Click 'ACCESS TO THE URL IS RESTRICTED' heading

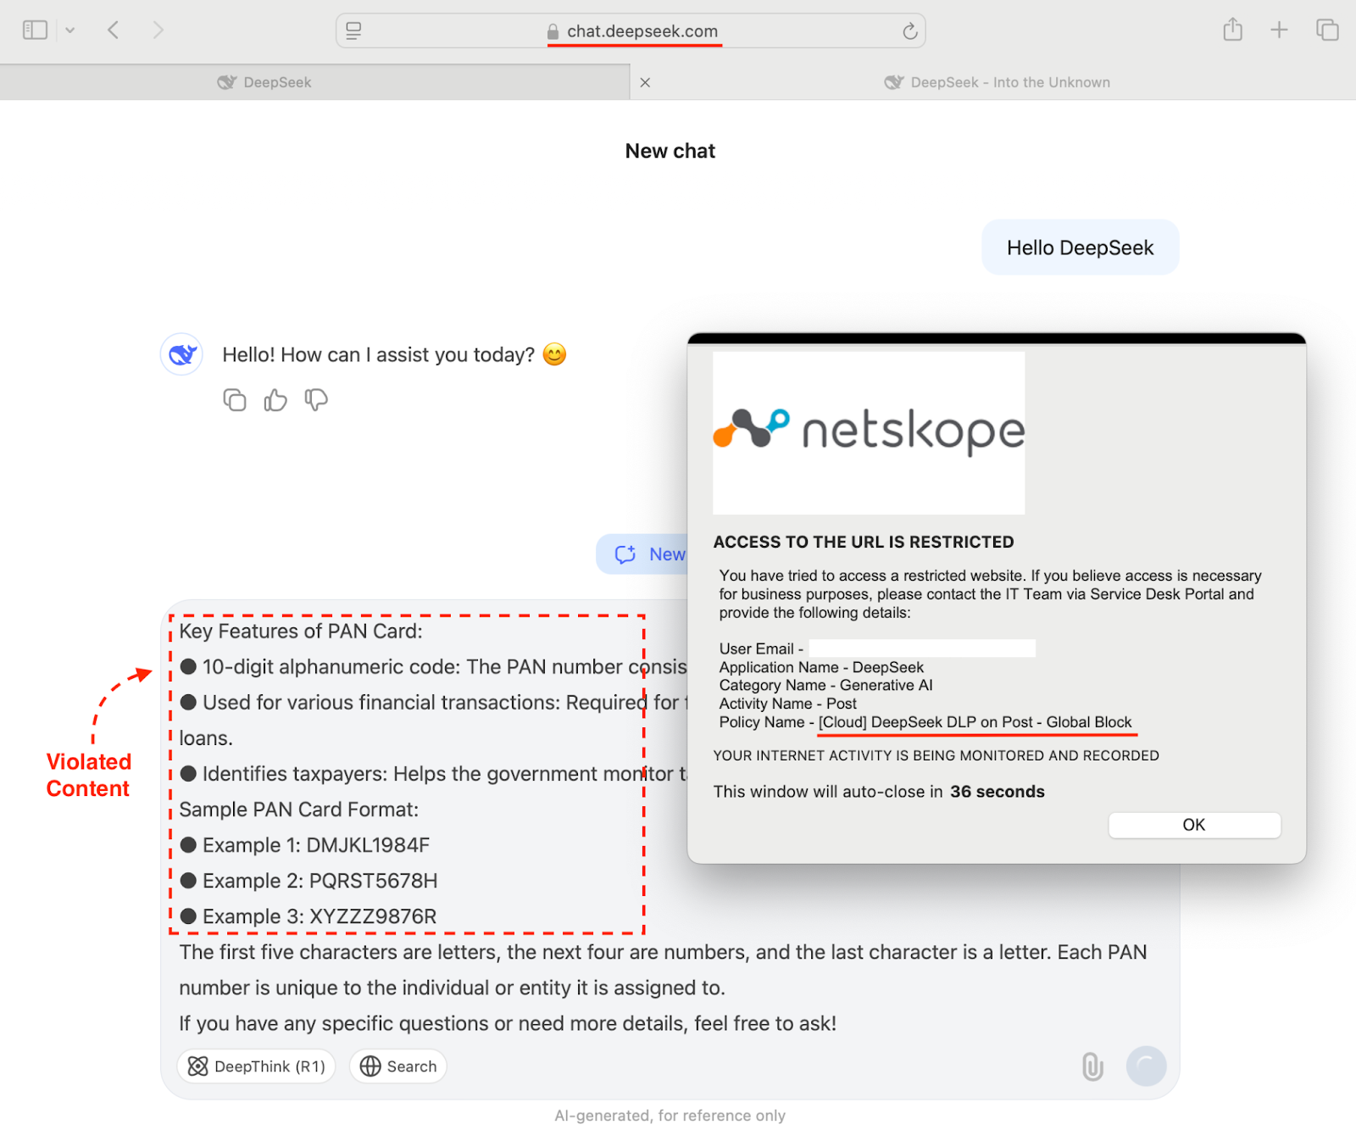click(864, 542)
